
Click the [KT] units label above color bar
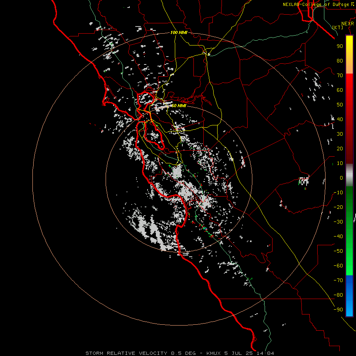point(338,27)
